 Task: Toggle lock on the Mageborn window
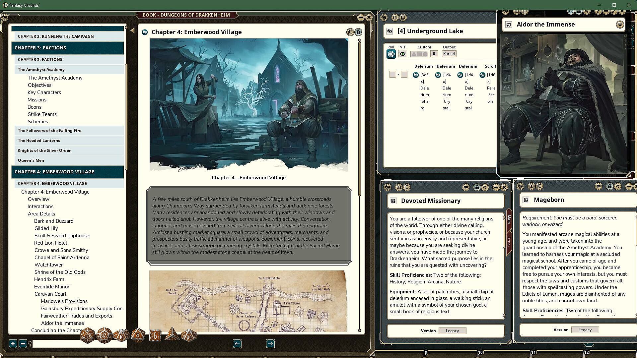[x=609, y=186]
